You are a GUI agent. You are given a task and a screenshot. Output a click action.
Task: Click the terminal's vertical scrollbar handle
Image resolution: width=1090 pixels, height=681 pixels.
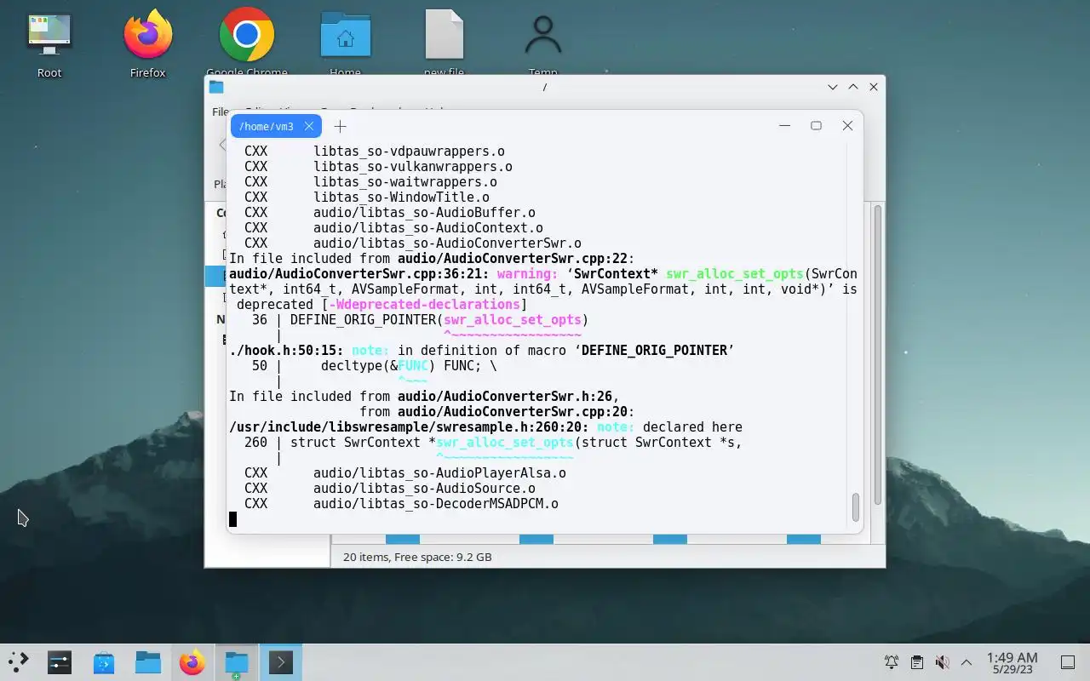pos(856,507)
